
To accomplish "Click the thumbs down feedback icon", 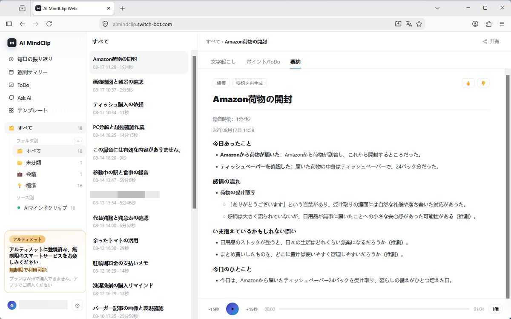I will (483, 83).
